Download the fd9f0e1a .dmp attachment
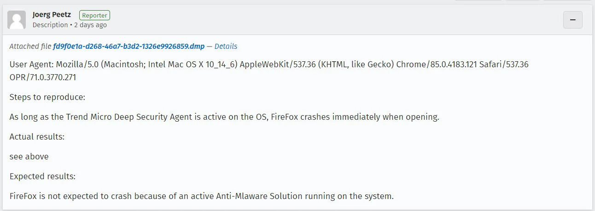Screen dimensions: 595x211 (x=128, y=46)
